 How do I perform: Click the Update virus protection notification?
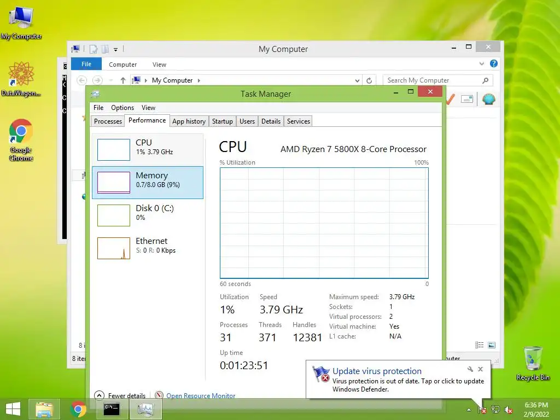tap(398, 380)
